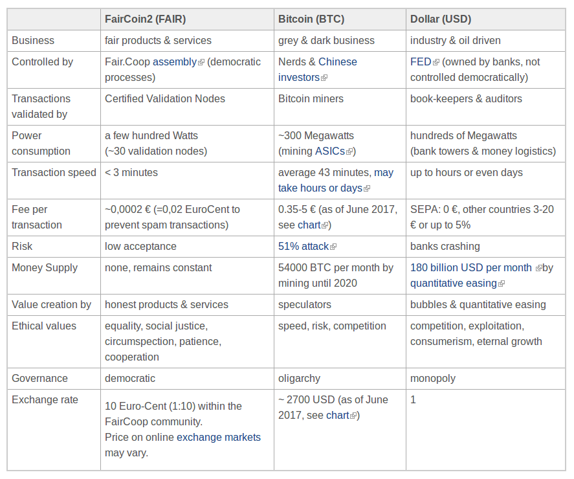Follow the 'may take hours or days' link
The image size is (574, 479).
(x=336, y=180)
